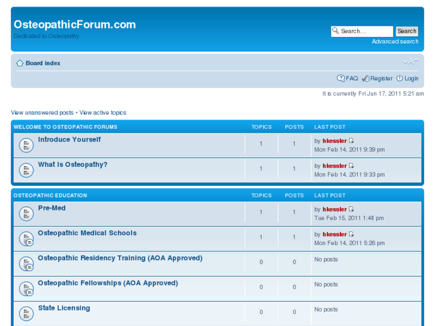Open the OsteopathicForum.com site title
This screenshot has width=435, height=326.
pos(75,25)
